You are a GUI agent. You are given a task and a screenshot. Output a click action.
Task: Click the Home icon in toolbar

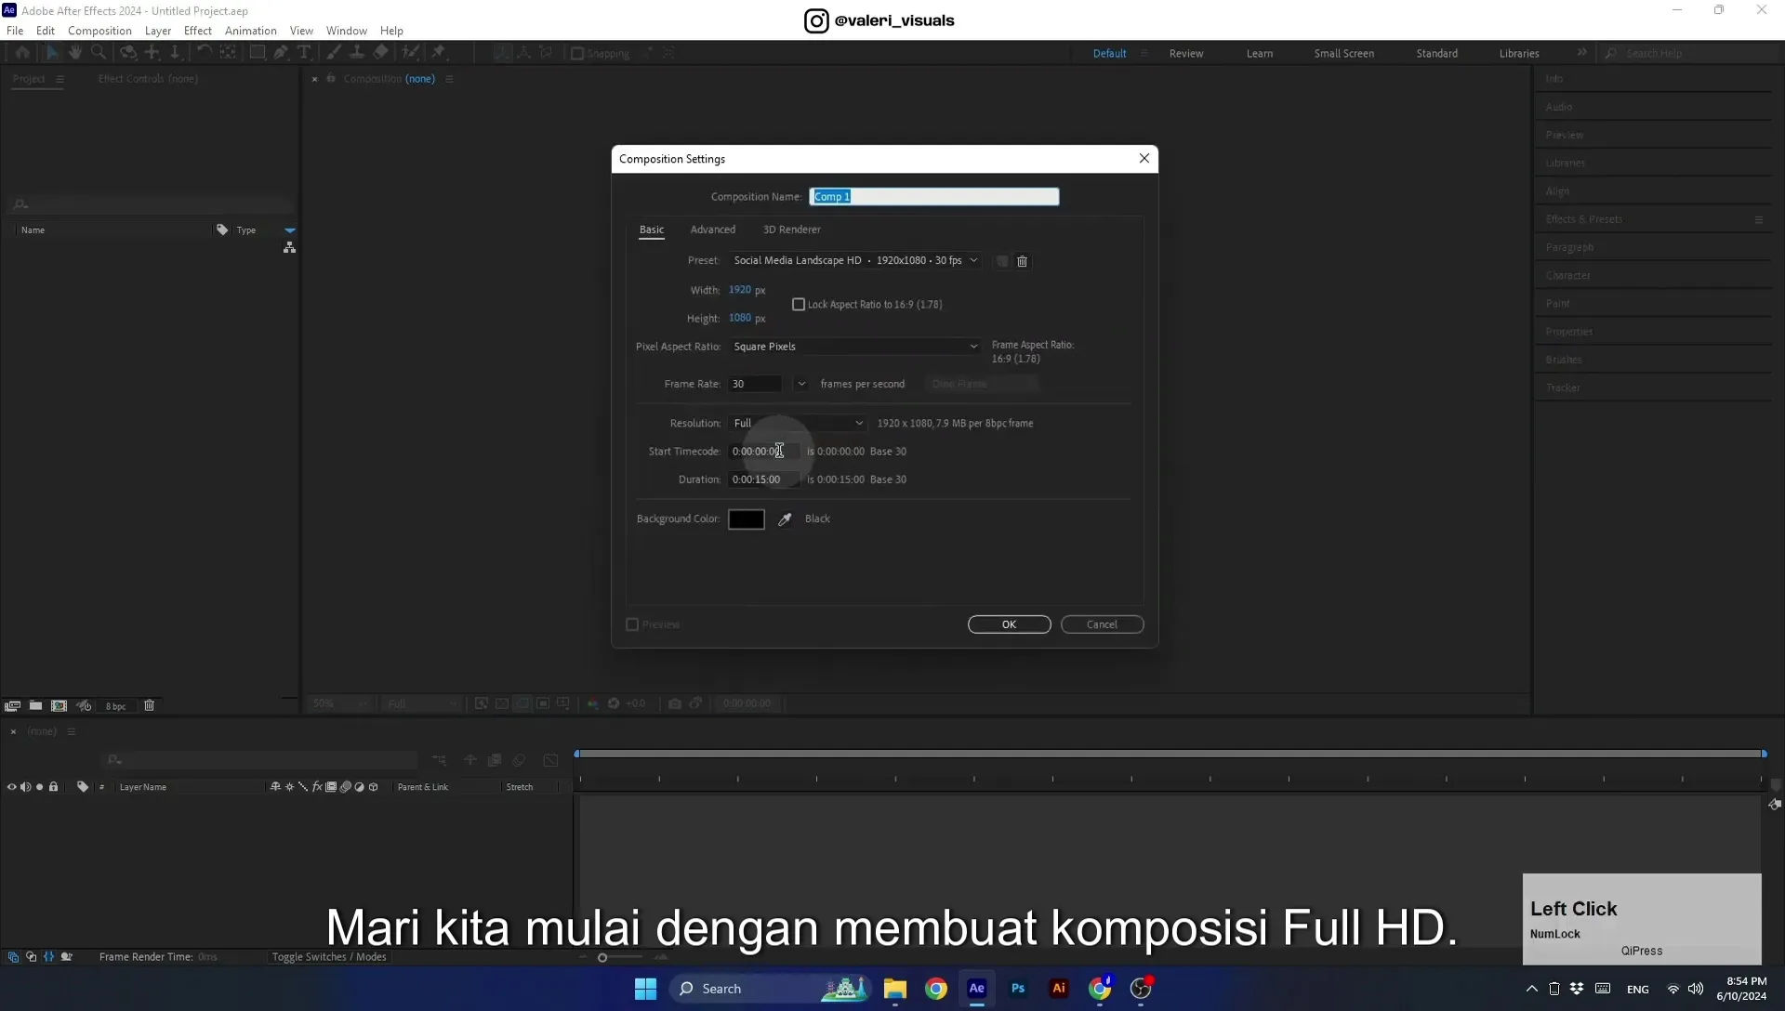coord(22,53)
